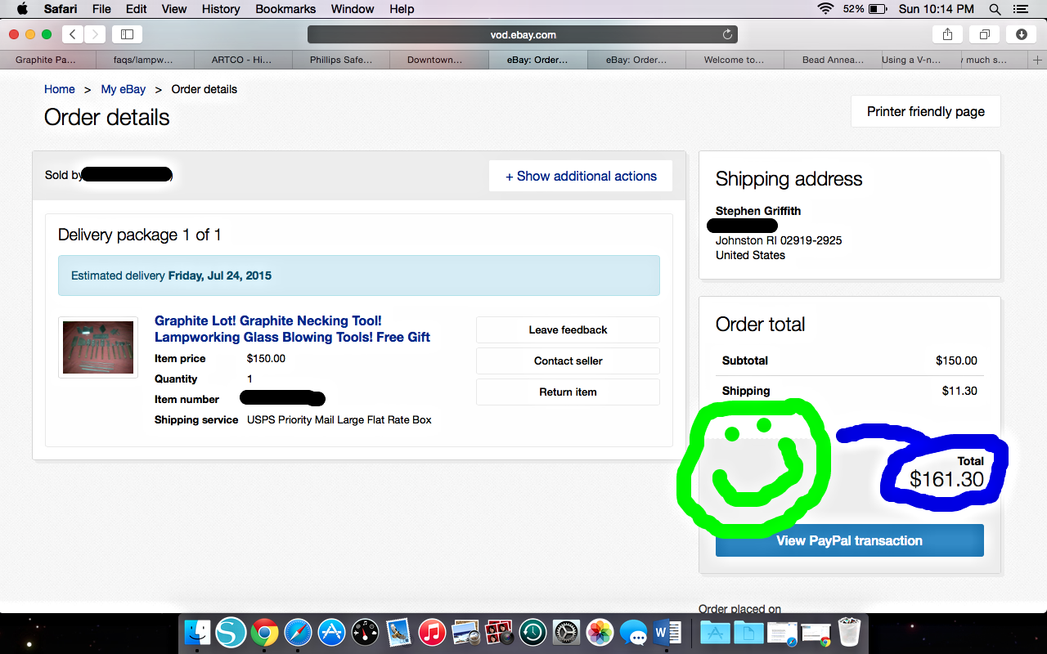Click 'Johnston RI 02919-2925' address line
This screenshot has height=654, width=1047.
click(x=779, y=240)
